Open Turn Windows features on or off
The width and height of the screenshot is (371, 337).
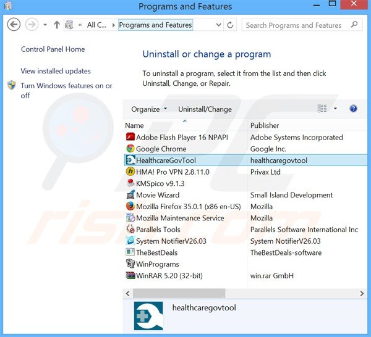pos(66,91)
